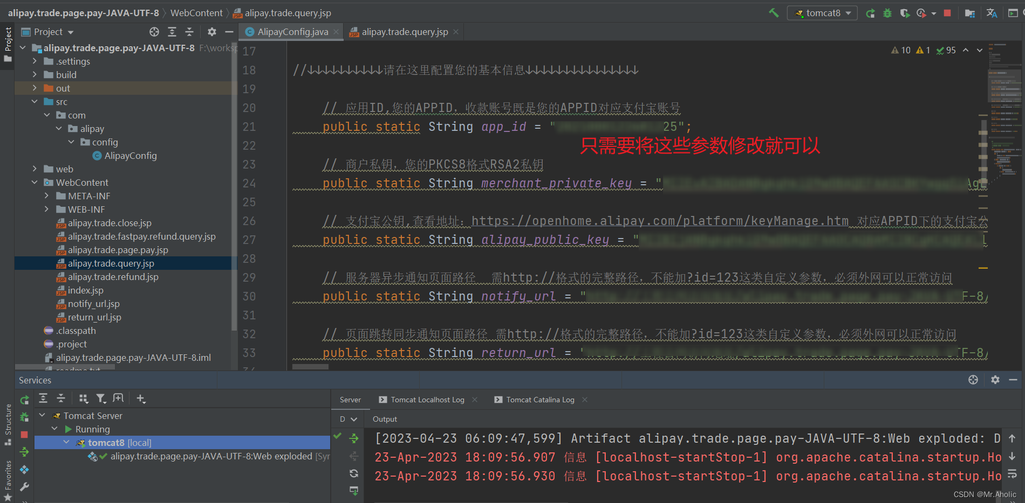Click the Translate icon in the top toolbar
1025x503 pixels.
[x=992, y=13]
